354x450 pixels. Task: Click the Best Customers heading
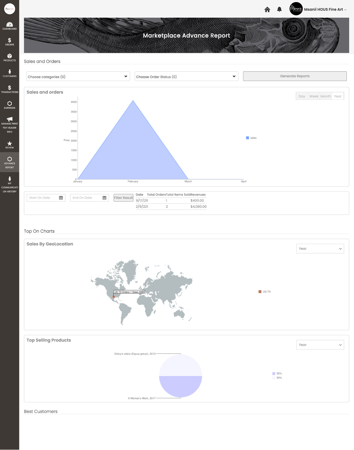point(41,411)
